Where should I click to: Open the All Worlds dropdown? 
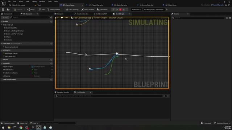136,9
